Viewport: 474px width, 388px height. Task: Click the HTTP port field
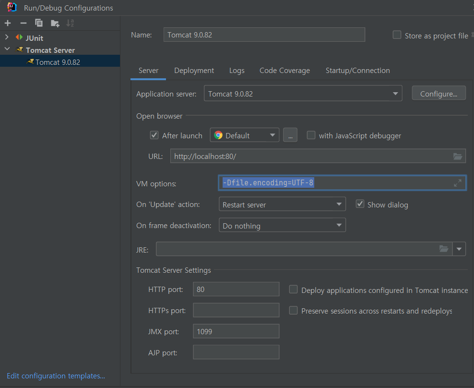pyautogui.click(x=236, y=289)
